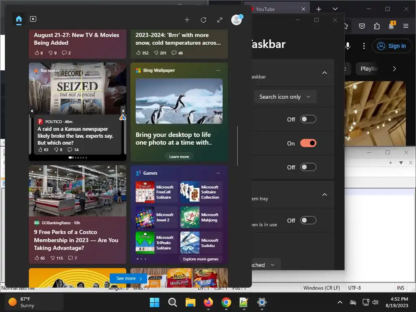This screenshot has height=312, width=416.
Task: Open the widgets profile avatar
Action: click(x=236, y=19)
